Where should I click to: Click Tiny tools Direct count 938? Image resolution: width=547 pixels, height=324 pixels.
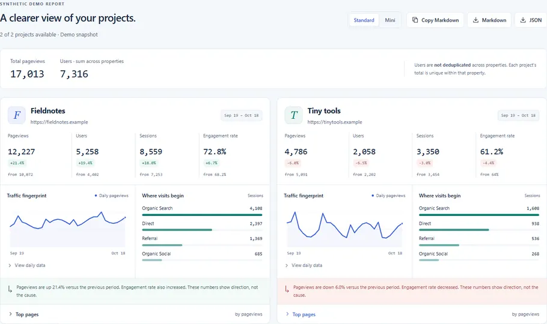(535, 224)
